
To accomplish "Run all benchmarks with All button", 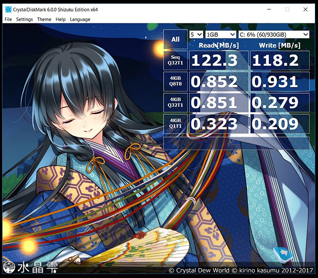I will tap(175, 39).
